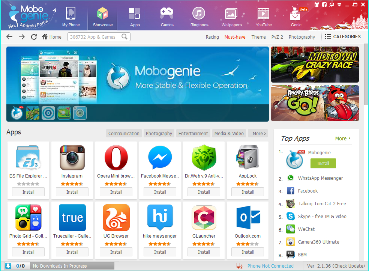Screen dimensions: 369x271
Task: Install Instagram
Action: pyautogui.click(x=72, y=192)
